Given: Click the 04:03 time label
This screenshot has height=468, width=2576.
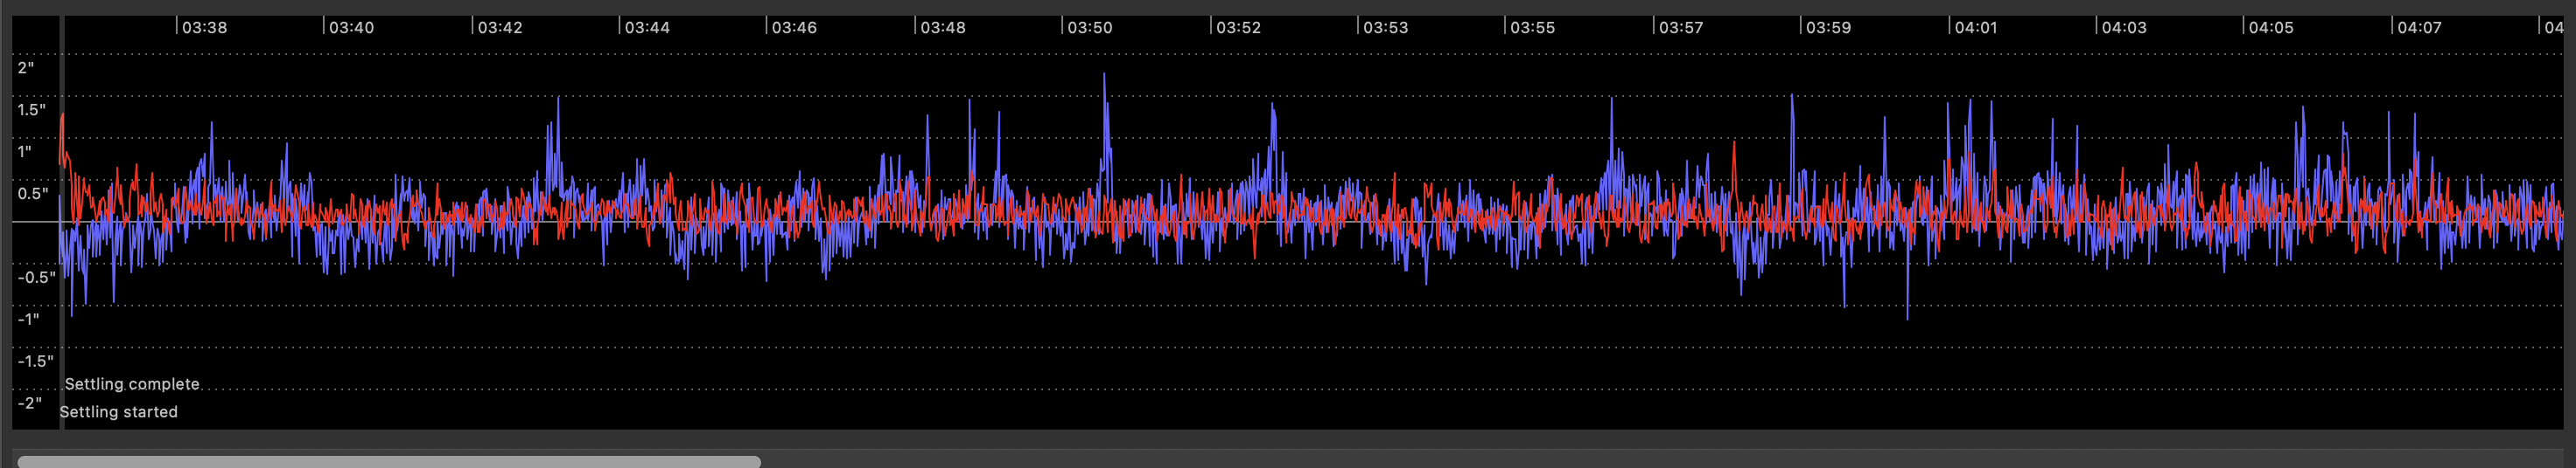Looking at the screenshot, I should tap(2124, 28).
